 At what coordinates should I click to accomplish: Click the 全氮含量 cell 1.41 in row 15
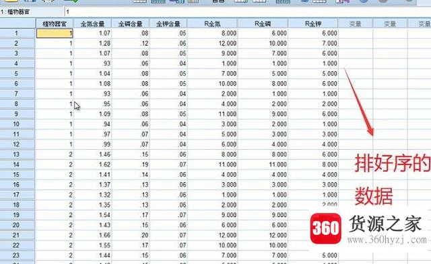tap(92, 175)
